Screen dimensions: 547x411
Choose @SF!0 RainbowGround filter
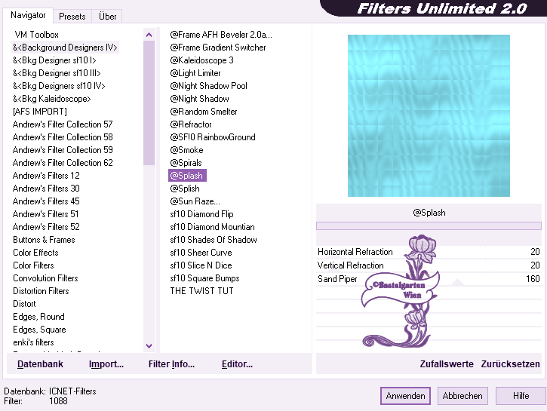[x=213, y=137]
